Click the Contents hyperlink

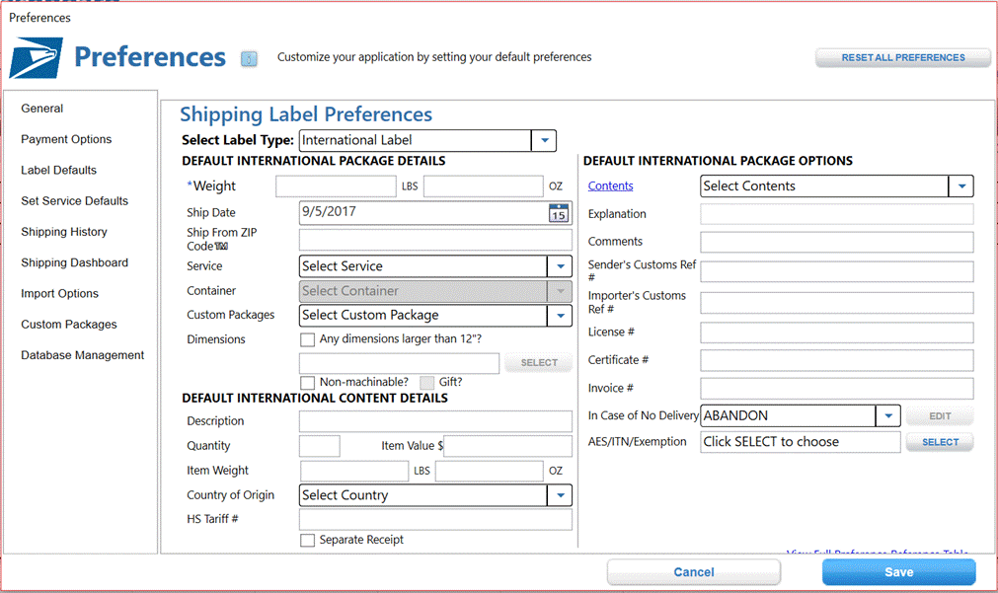pos(610,186)
